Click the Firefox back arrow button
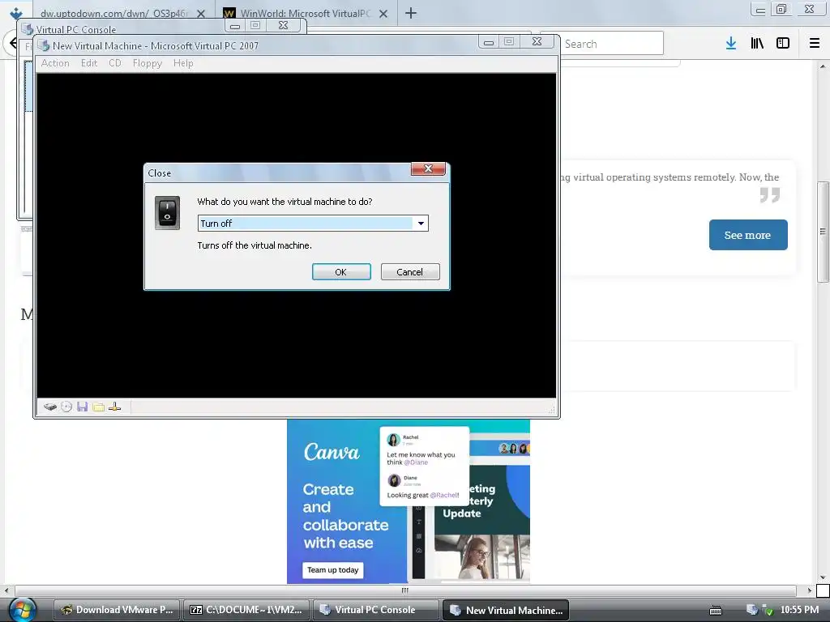The image size is (830, 622). click(13, 43)
